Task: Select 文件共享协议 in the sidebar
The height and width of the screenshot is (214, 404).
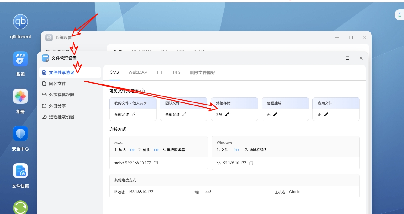Action: [x=70, y=72]
